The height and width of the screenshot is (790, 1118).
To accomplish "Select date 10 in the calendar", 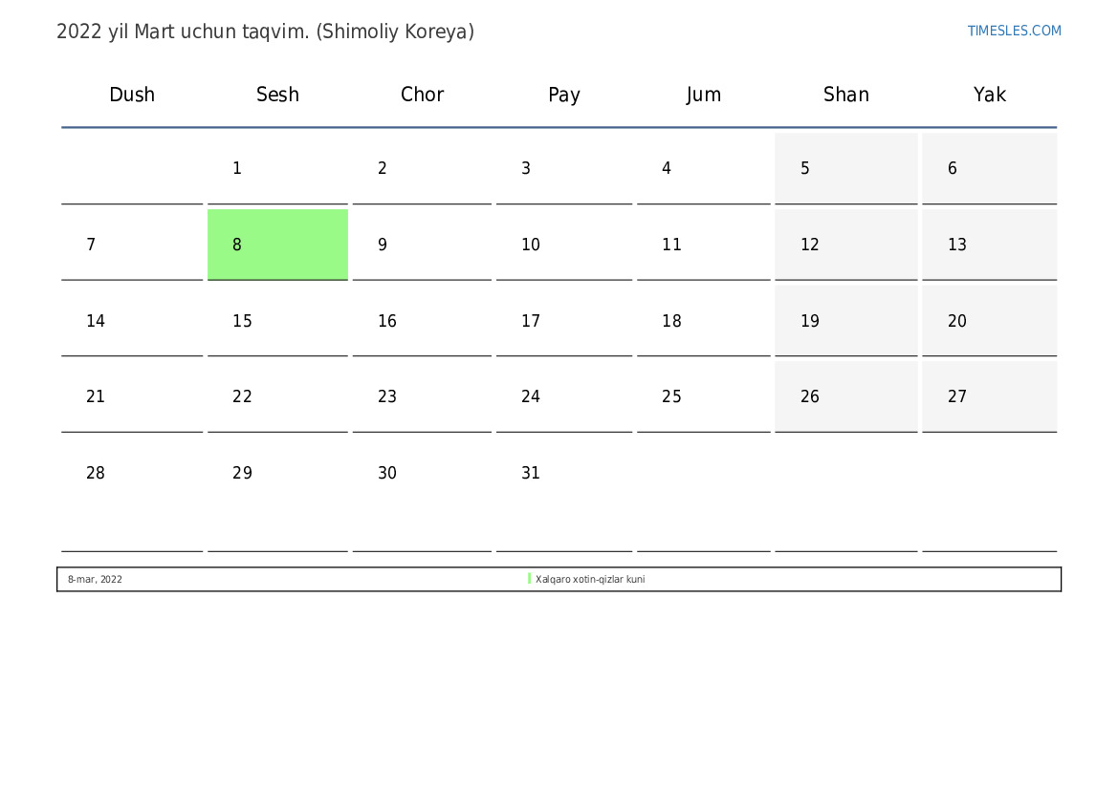I will pyautogui.click(x=564, y=245).
